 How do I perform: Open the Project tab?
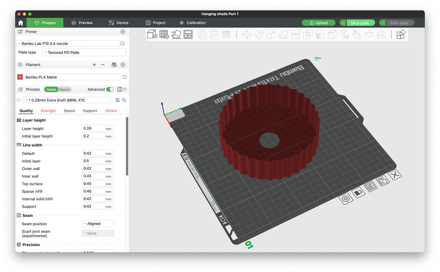click(156, 23)
